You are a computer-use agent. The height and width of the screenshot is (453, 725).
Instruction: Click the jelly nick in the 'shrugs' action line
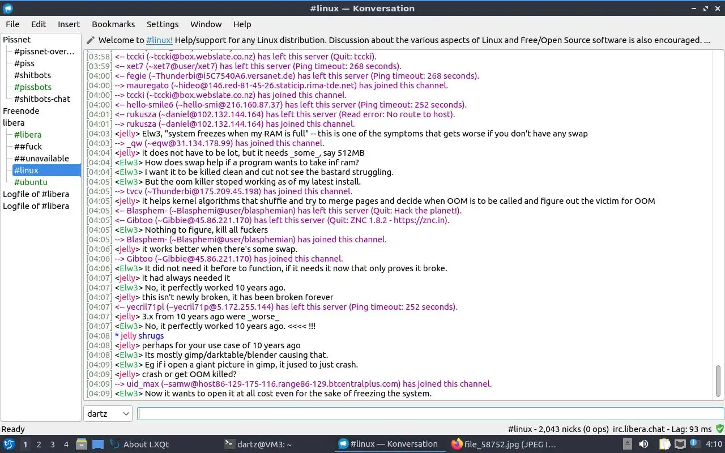(129, 336)
